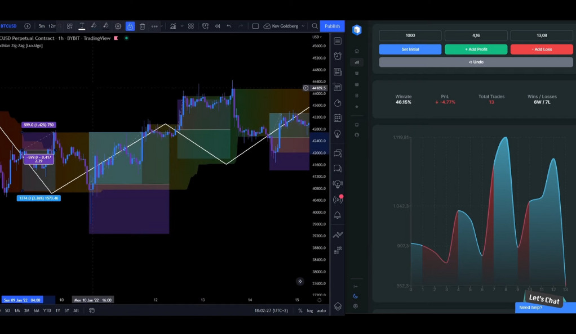Toggle percent scale on price axis
576x334 pixels.
300,310
